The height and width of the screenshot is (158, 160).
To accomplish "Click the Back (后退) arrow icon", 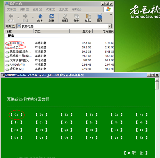I will point(11,16).
